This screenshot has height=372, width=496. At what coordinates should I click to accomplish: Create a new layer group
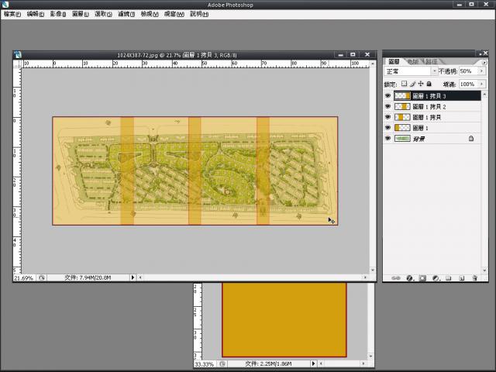coord(449,277)
